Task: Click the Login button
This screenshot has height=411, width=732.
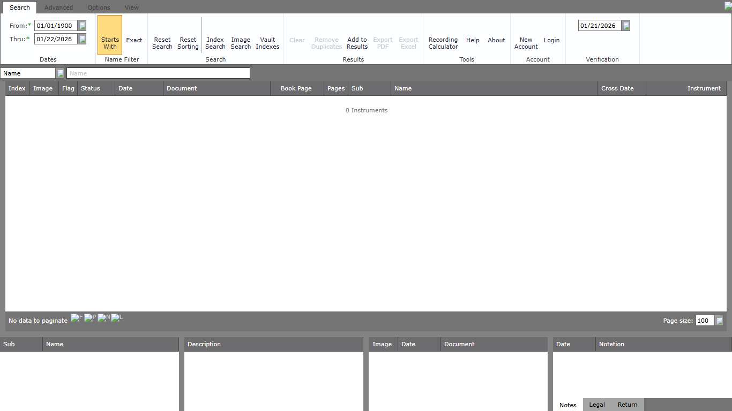Action: point(551,40)
